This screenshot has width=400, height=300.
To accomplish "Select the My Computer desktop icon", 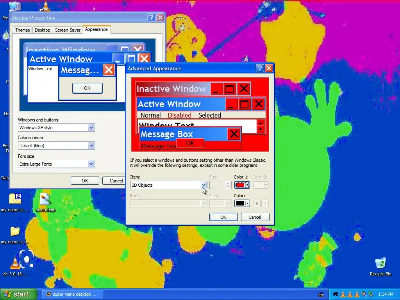I will [x=14, y=6].
